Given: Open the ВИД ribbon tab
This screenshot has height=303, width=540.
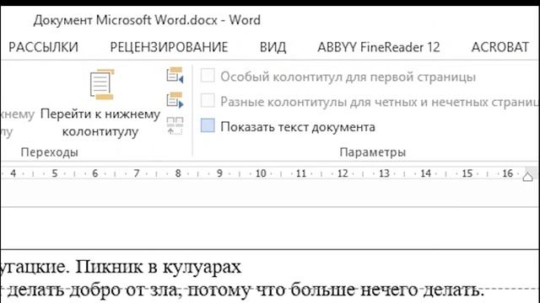Looking at the screenshot, I should tap(273, 47).
